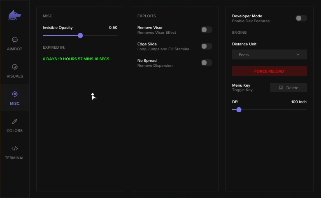Click the keyboard icon beside Delete

click(281, 87)
